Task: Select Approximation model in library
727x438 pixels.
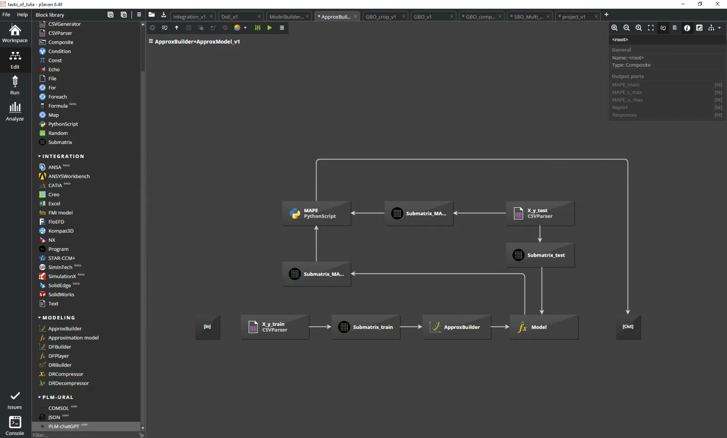Action: [74, 338]
